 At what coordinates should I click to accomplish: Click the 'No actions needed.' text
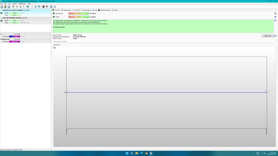coord(59,27)
